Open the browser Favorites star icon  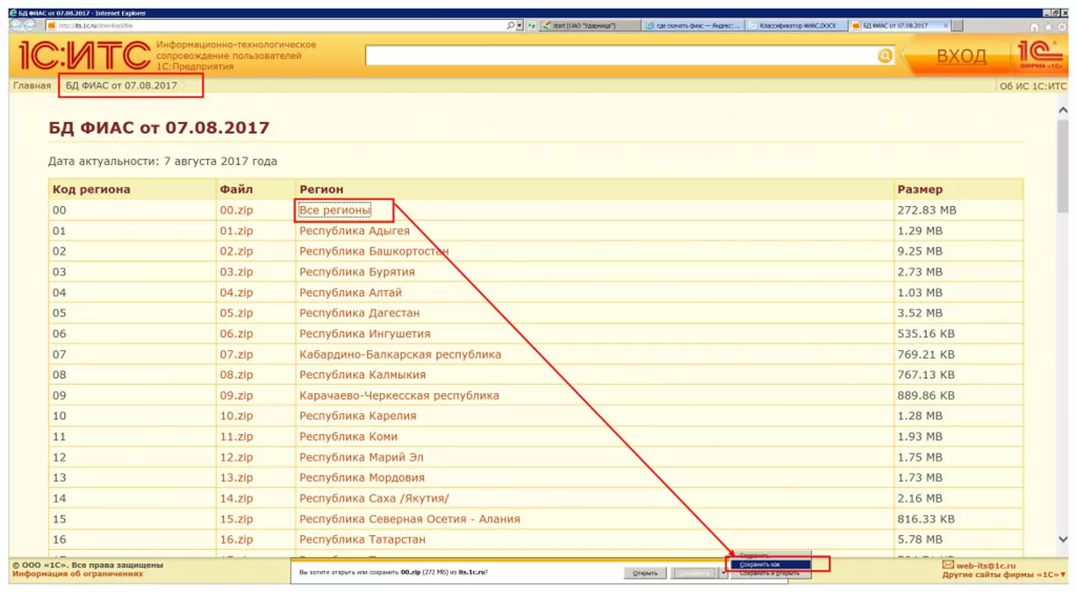(1048, 26)
